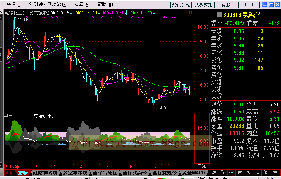Click the red right-arrow tab scroller
The image size is (281, 179).
pyautogui.click(x=11, y=173)
